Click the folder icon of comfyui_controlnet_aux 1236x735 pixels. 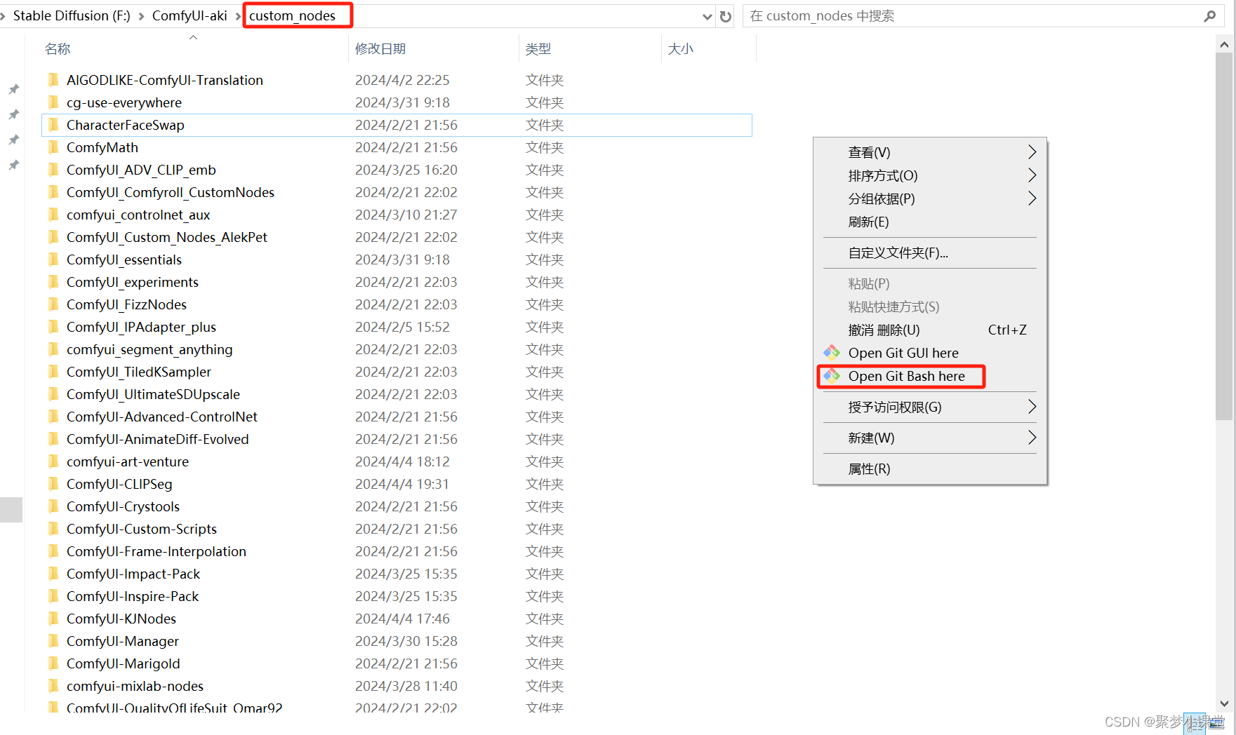[53, 215]
